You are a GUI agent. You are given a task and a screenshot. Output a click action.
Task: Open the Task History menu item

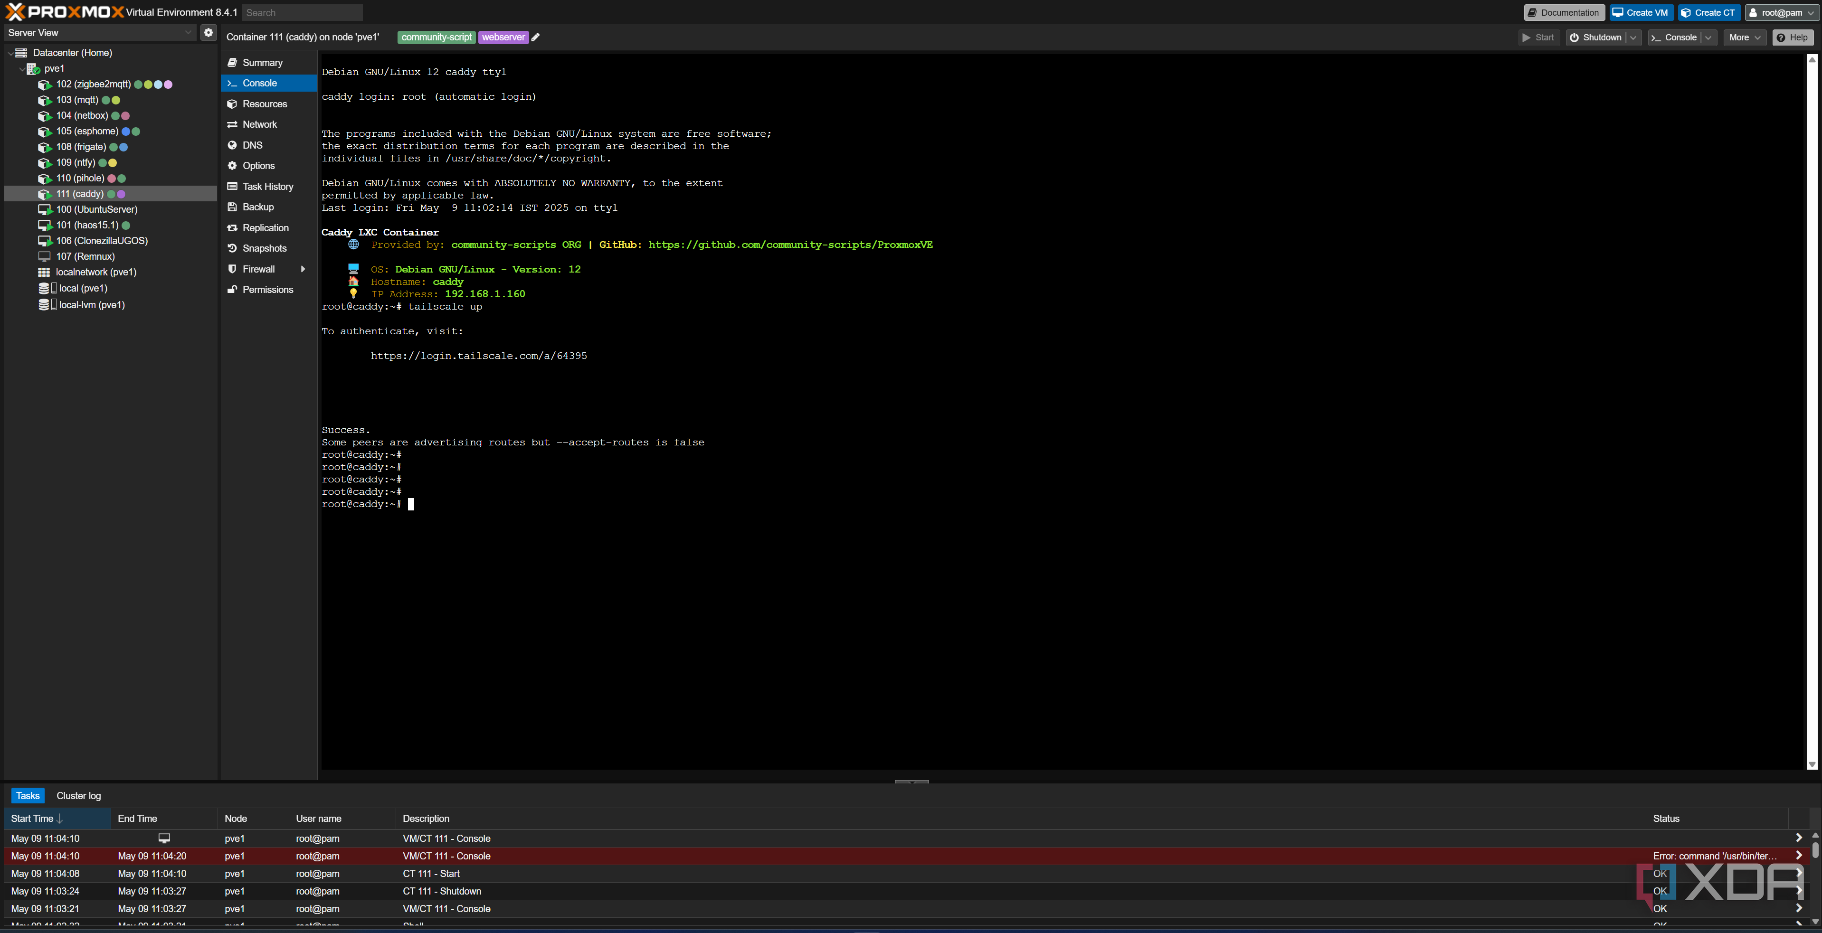click(267, 187)
